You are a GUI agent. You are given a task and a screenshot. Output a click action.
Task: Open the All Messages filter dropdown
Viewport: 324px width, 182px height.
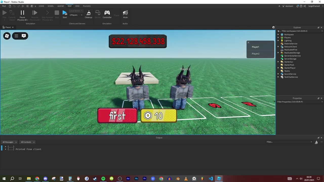tap(10, 142)
